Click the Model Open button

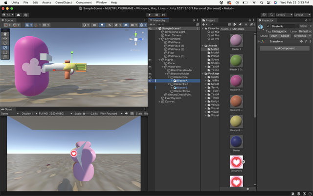(x=274, y=36)
